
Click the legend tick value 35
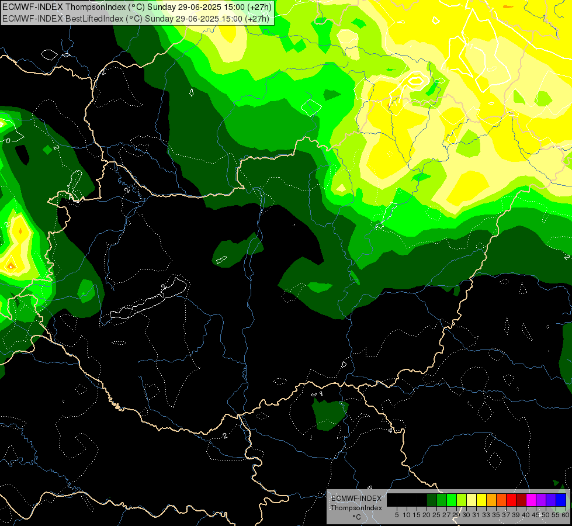[496, 515]
